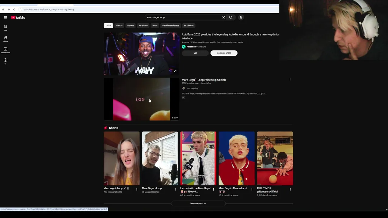Select the Visto filter chip

(155, 25)
